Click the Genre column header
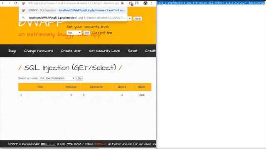 [122, 87]
